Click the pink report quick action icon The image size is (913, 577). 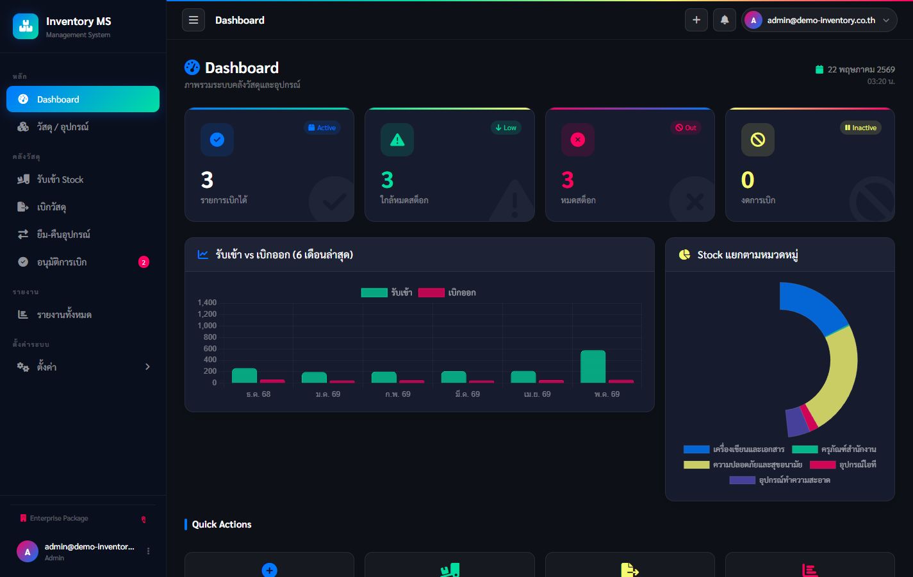810,570
